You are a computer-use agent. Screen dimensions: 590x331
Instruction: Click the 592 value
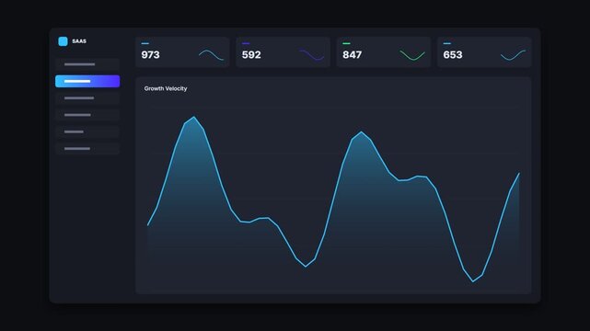click(x=251, y=55)
